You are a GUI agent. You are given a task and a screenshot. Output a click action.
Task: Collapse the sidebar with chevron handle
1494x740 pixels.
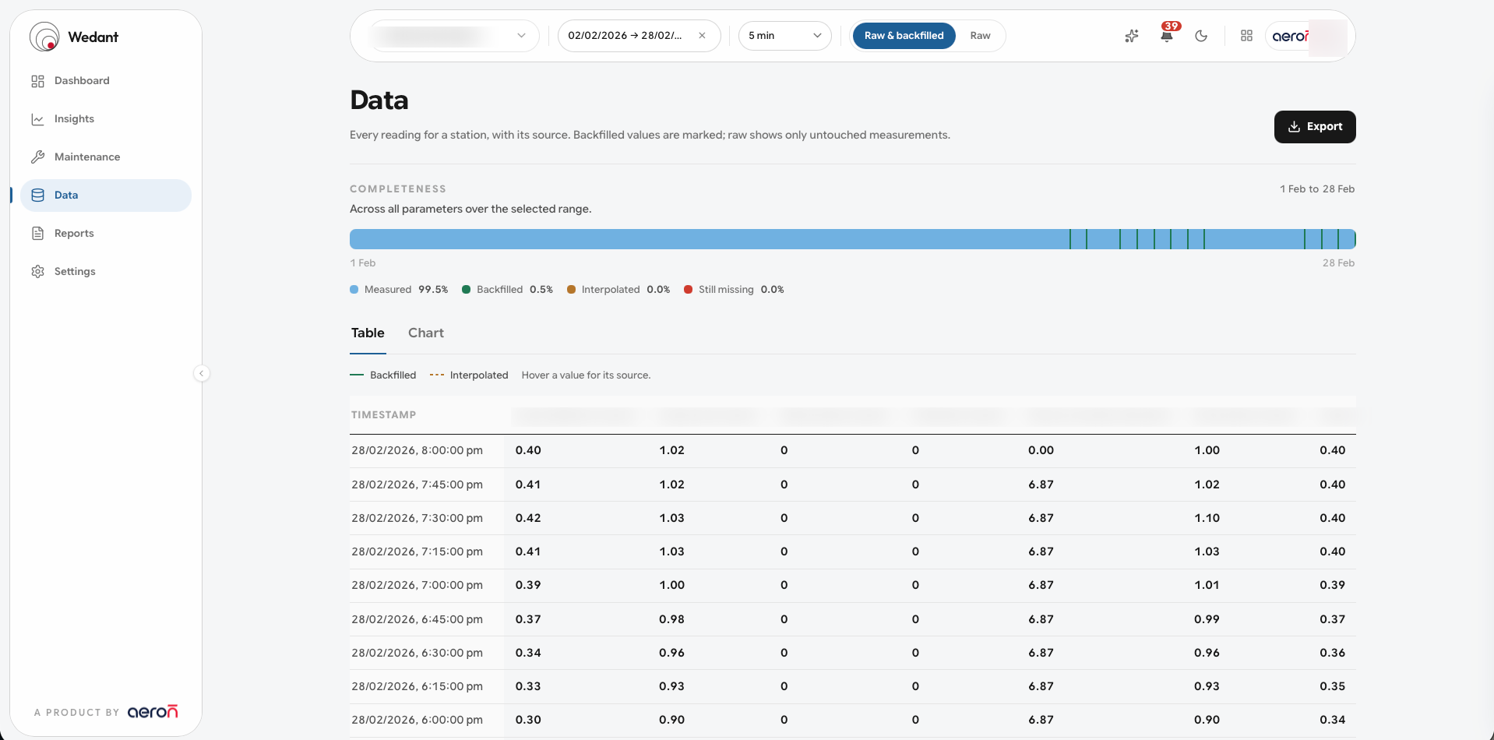pos(202,374)
